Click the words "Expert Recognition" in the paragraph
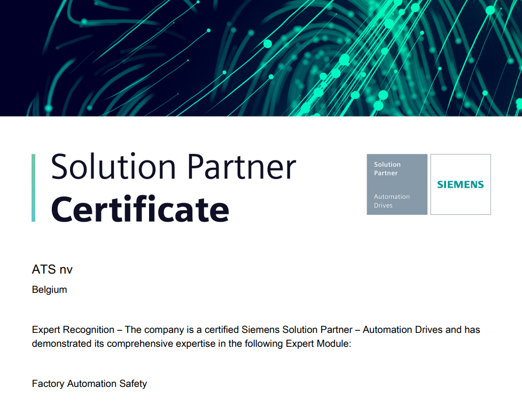 (x=73, y=330)
